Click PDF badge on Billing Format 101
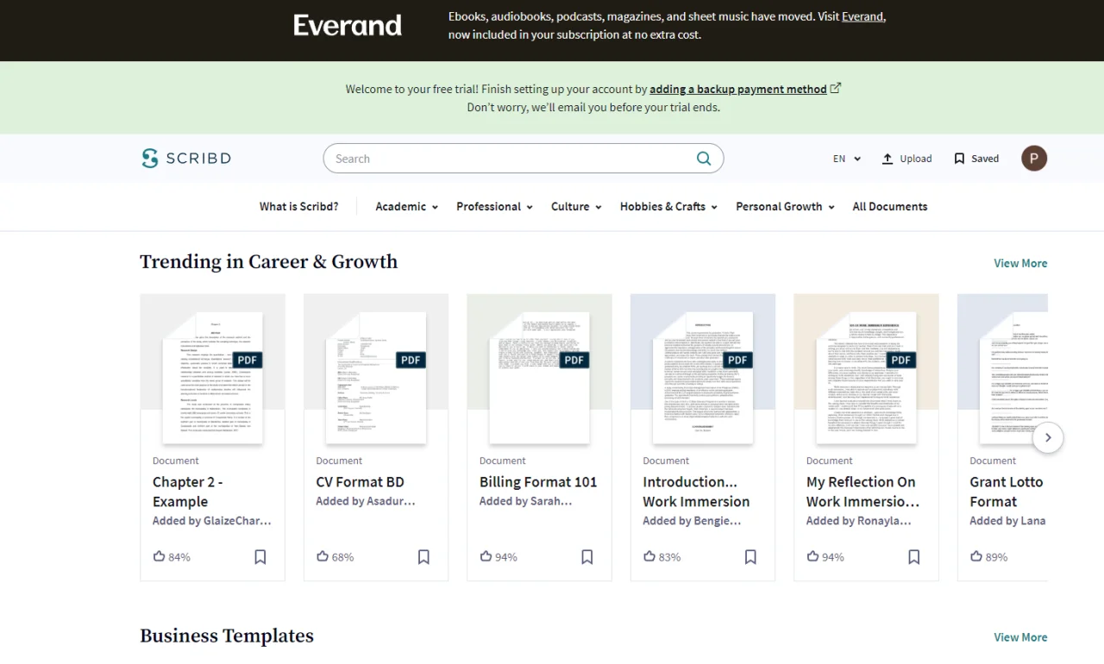This screenshot has height=664, width=1104. pyautogui.click(x=574, y=360)
